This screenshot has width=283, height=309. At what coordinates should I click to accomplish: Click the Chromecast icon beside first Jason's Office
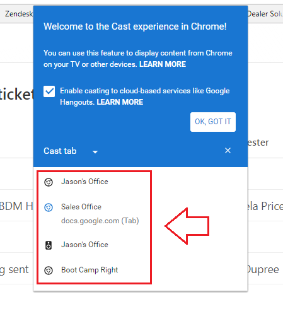(49, 182)
